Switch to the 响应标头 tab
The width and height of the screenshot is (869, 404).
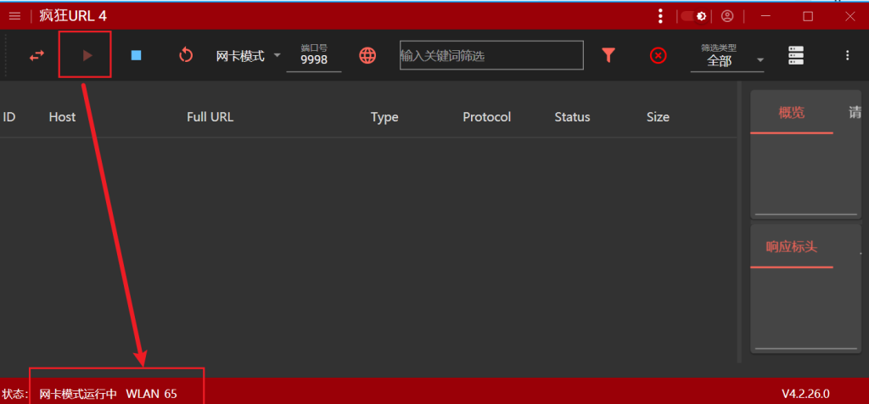point(792,247)
